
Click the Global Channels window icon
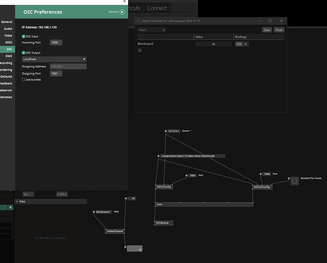point(138,20)
